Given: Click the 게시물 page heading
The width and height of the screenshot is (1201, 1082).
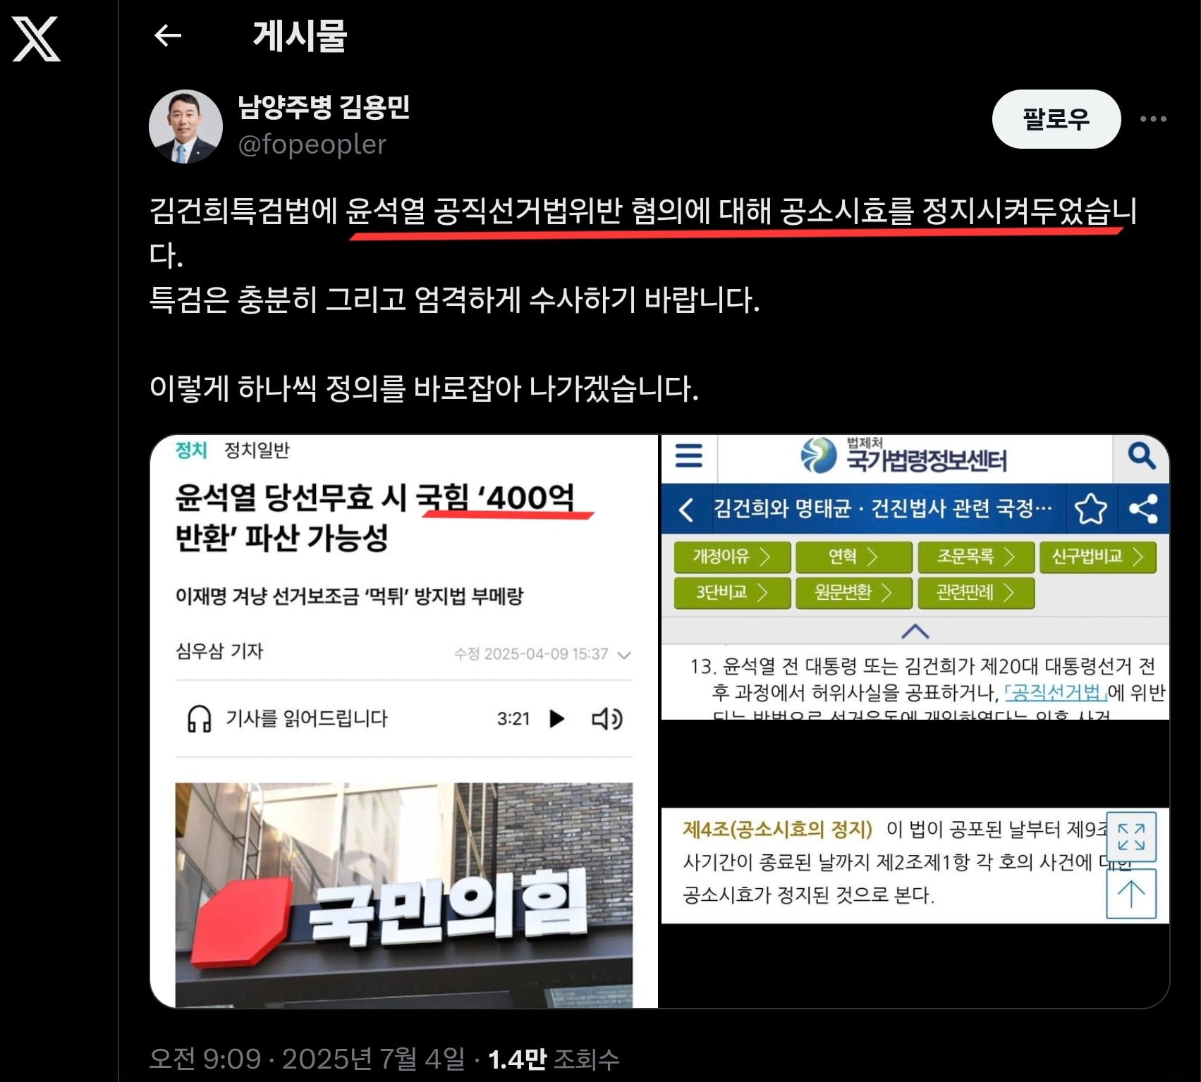Looking at the screenshot, I should (300, 35).
